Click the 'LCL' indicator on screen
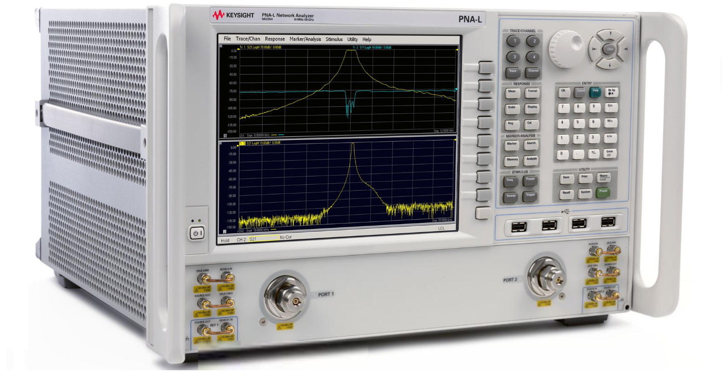 441,228
